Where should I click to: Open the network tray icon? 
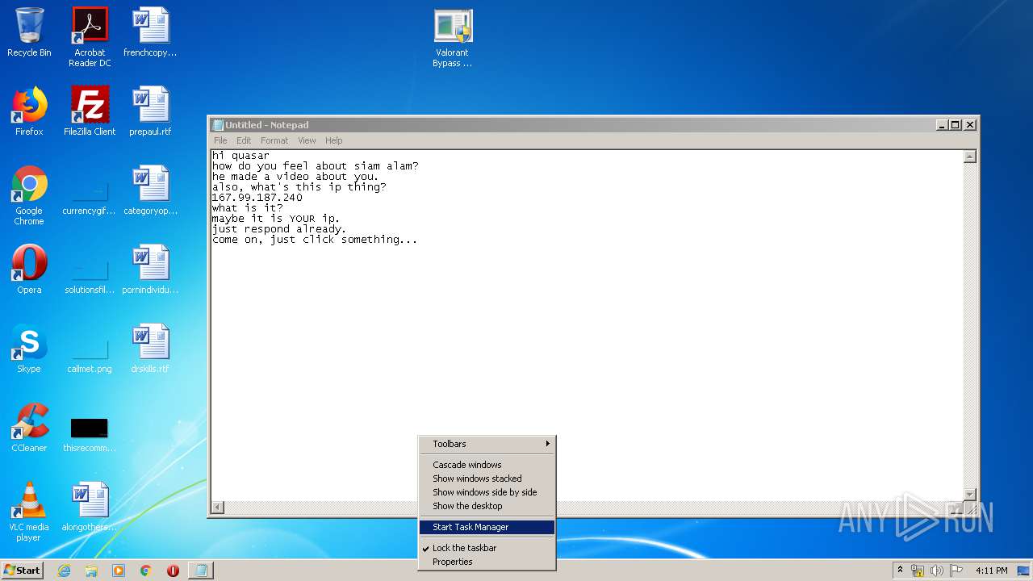coord(918,571)
